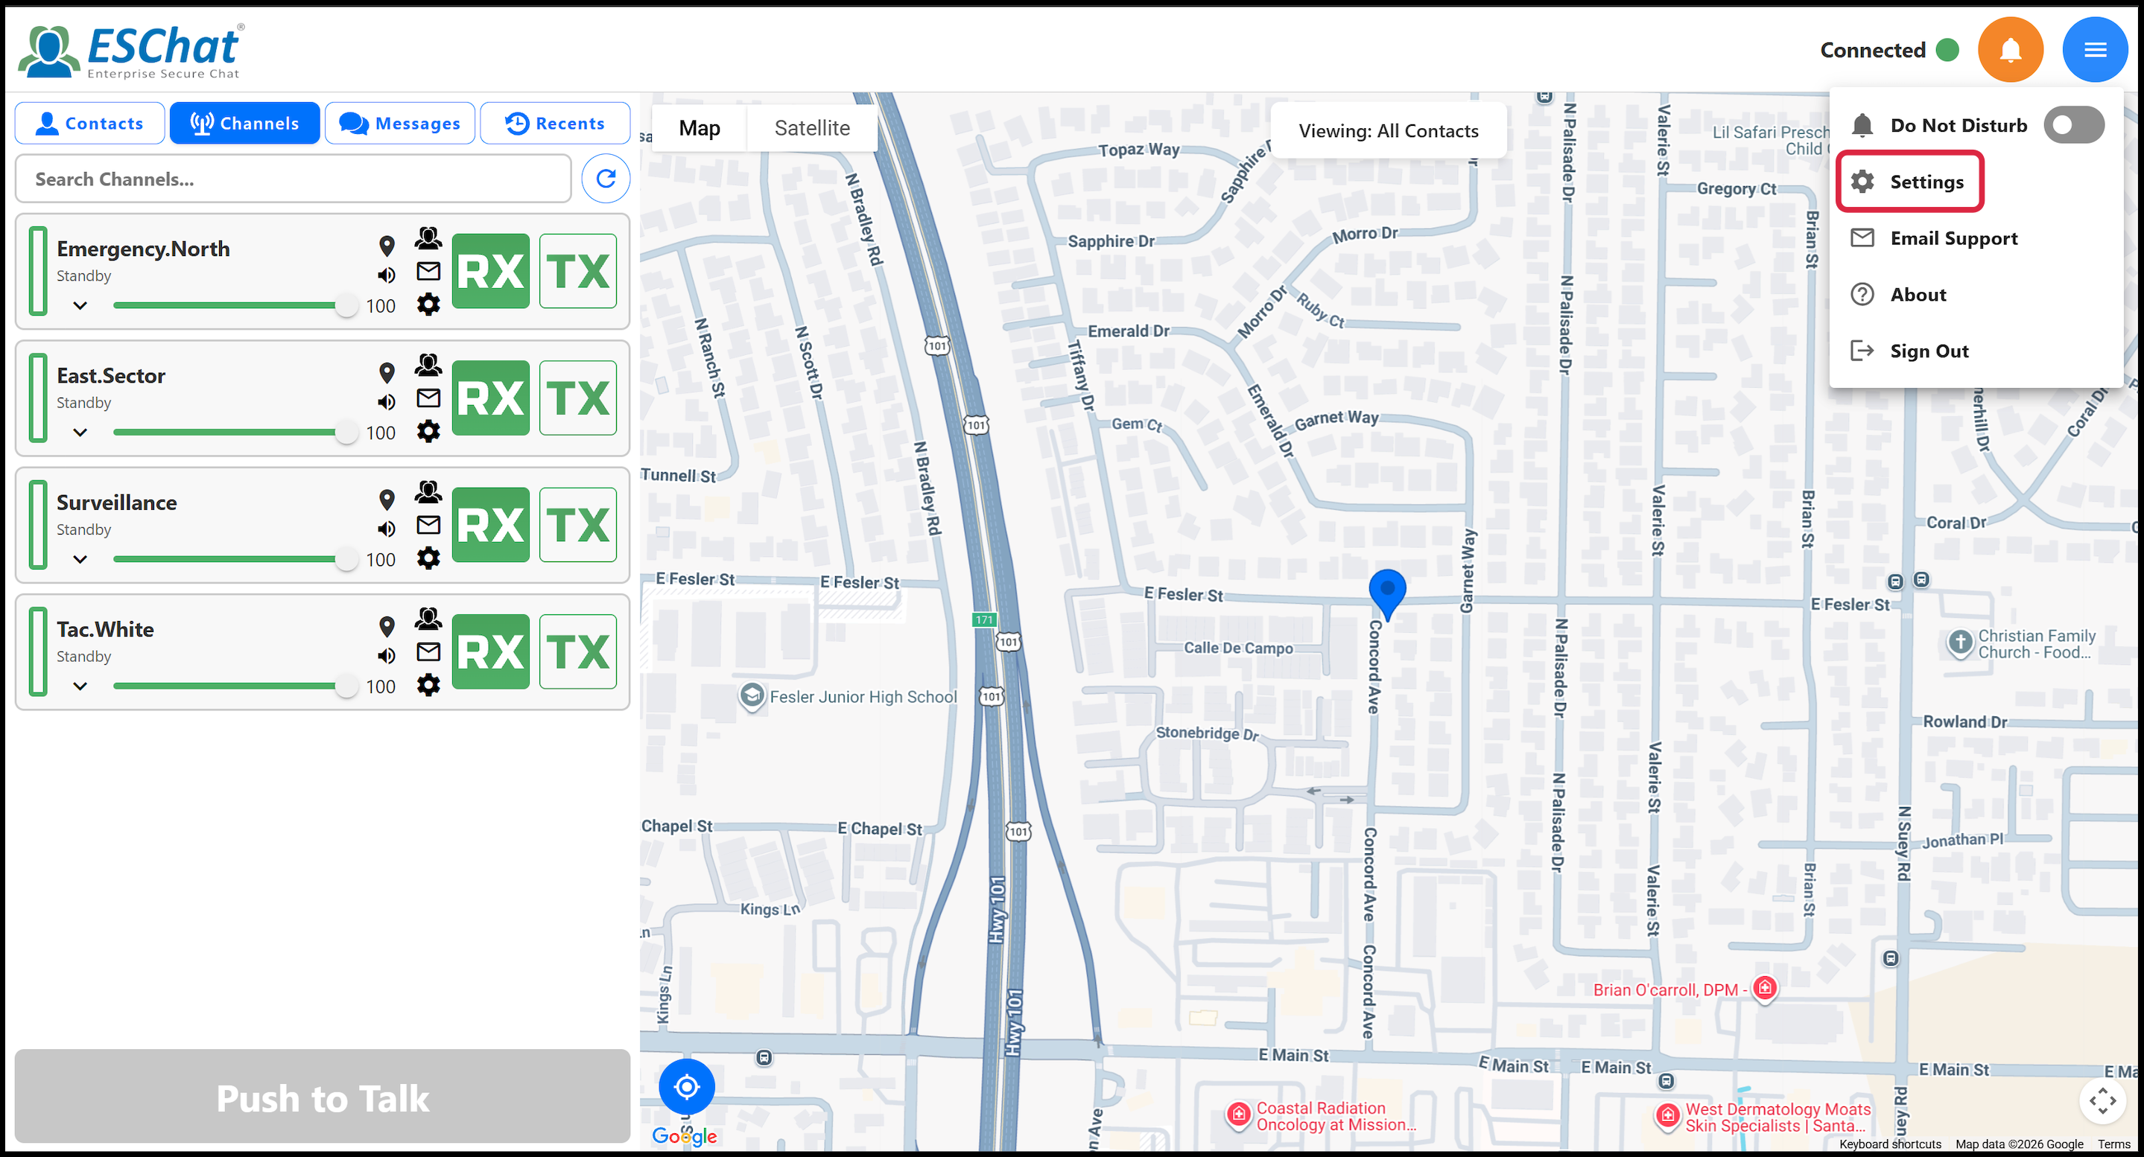This screenshot has height=1157, width=2144.
Task: Center map with blue locate button
Action: click(686, 1086)
